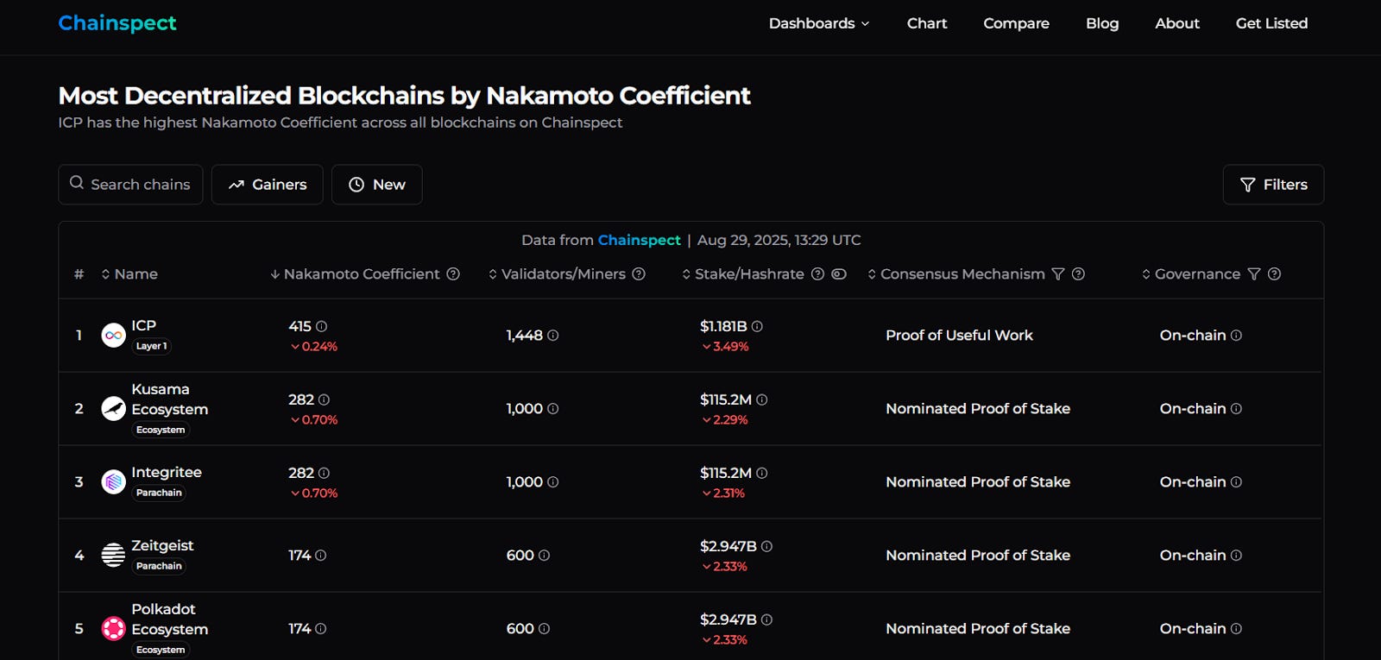1381x660 pixels.
Task: Toggle the Gainers filter button
Action: point(267,185)
